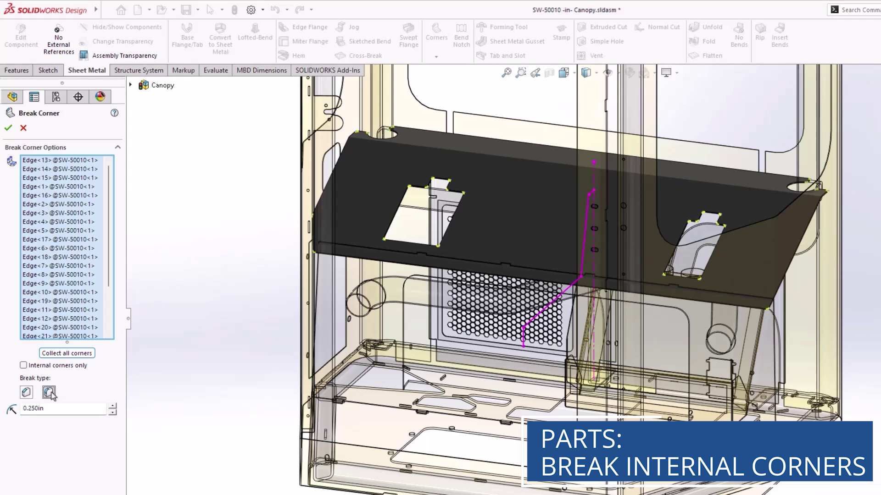The image size is (881, 495).
Task: Open the ConfigurationManager tab icon
Action: coord(56,97)
